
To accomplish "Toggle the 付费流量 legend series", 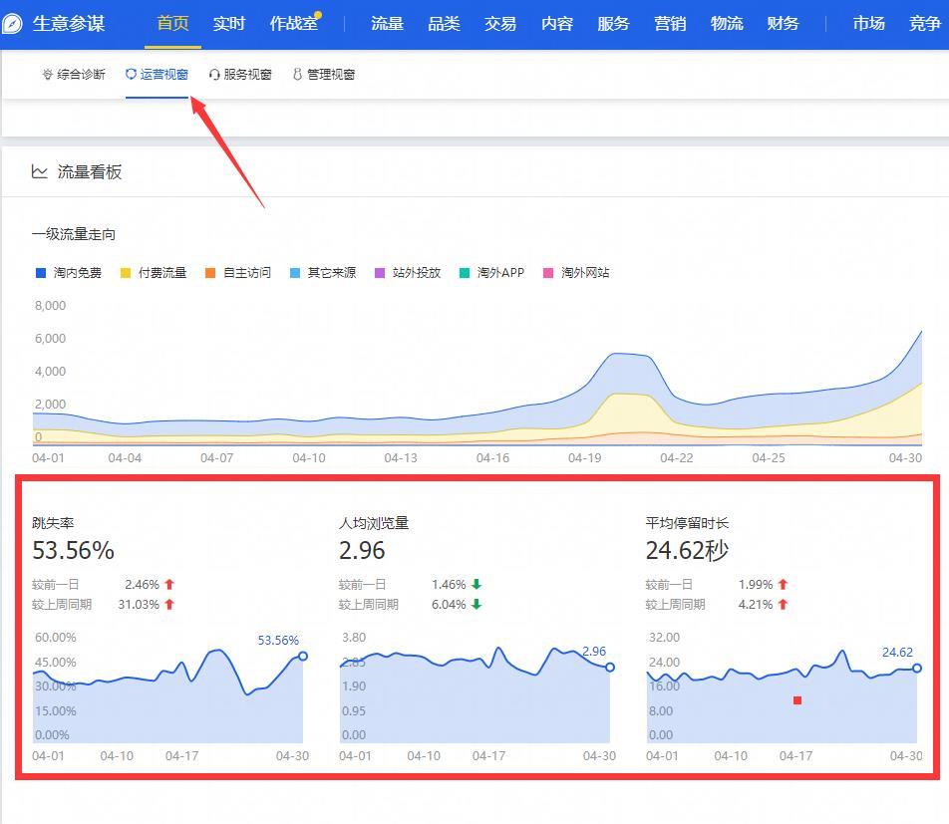I will (154, 273).
